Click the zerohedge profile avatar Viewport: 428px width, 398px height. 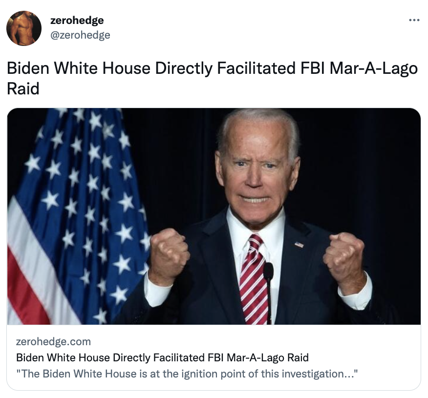point(24,28)
